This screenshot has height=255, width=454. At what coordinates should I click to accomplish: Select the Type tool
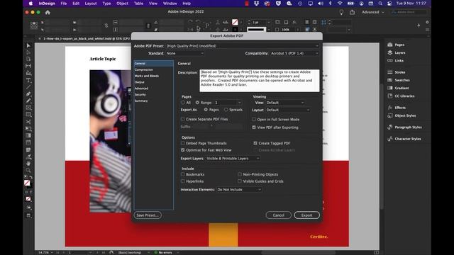[x=28, y=80]
